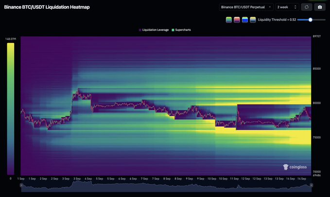Click the Liquidity Threshold slider handle
Viewport: 330px width, 197px height.
[310, 20]
